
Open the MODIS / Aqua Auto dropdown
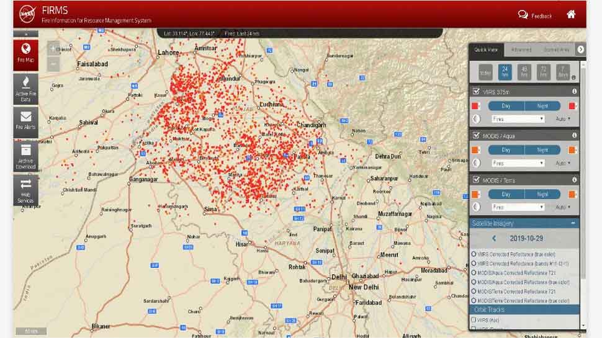(563, 163)
